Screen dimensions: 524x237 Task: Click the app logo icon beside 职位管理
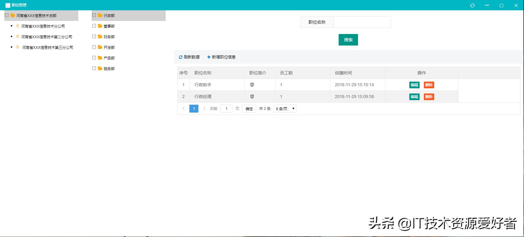(x=8, y=5)
